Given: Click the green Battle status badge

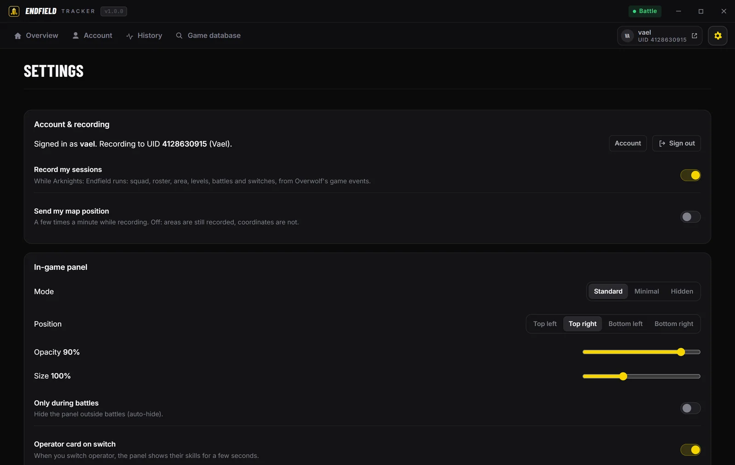Looking at the screenshot, I should pos(645,11).
